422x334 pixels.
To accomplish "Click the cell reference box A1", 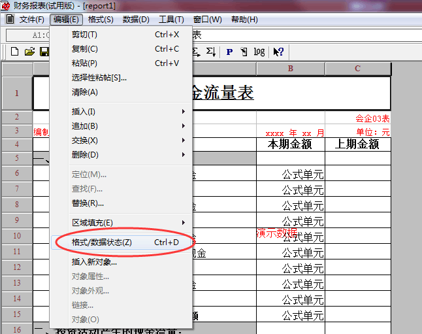I will click(28, 35).
